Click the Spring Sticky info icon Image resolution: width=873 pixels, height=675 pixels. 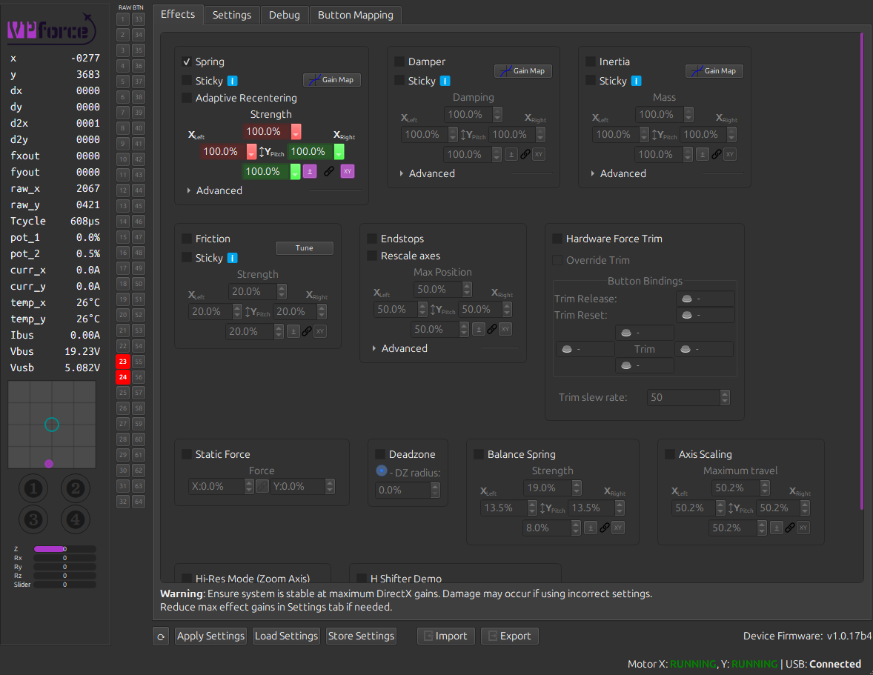point(233,82)
